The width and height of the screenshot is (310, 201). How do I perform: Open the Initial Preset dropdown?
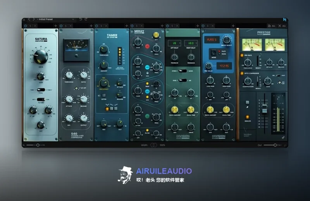(x=55, y=19)
